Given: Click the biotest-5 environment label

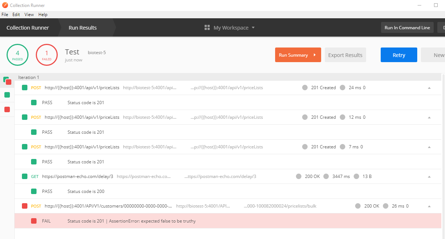Looking at the screenshot, I should pos(97,53).
